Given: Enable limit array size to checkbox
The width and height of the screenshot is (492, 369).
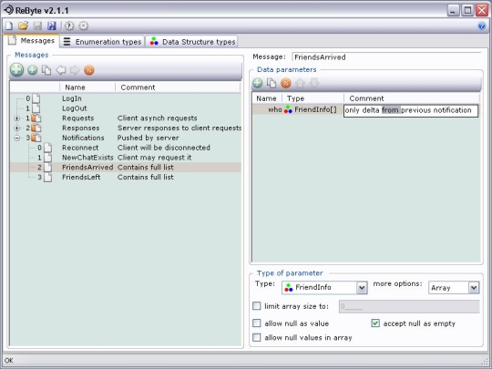Looking at the screenshot, I should coord(257,306).
